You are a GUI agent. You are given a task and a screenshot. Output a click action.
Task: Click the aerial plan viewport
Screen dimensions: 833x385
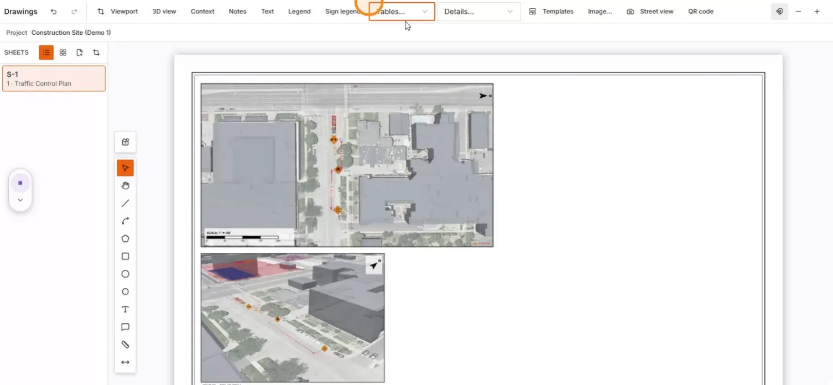click(x=347, y=165)
